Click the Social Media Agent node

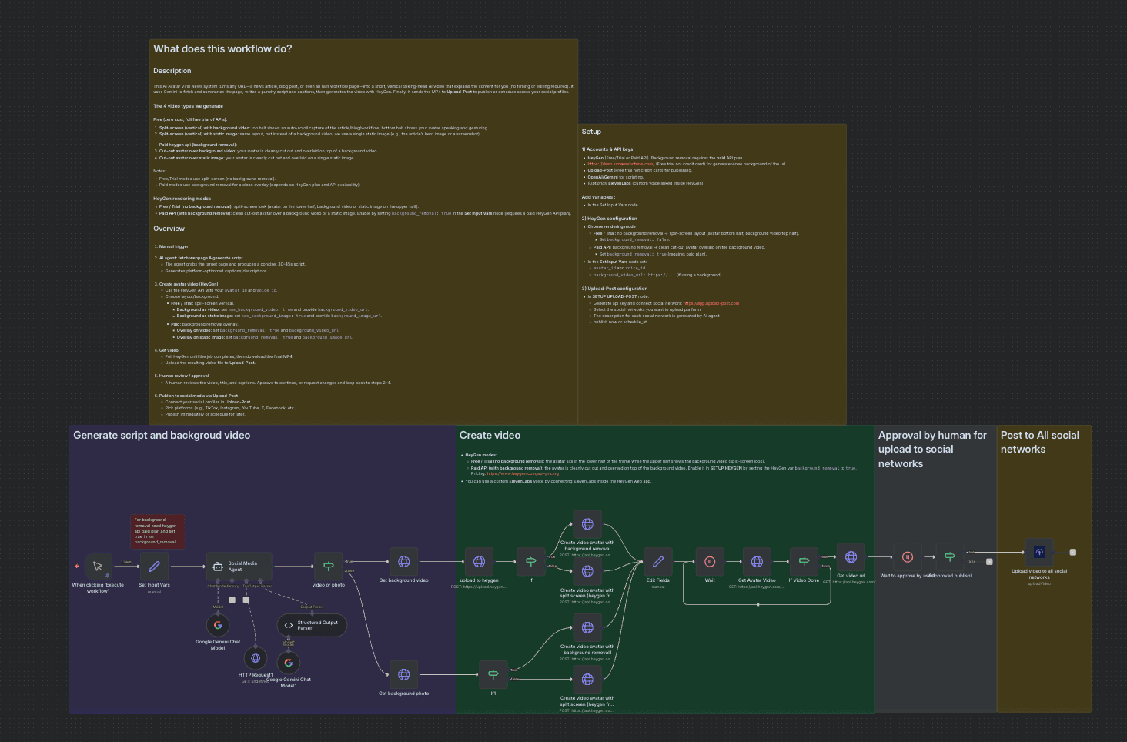tap(239, 567)
